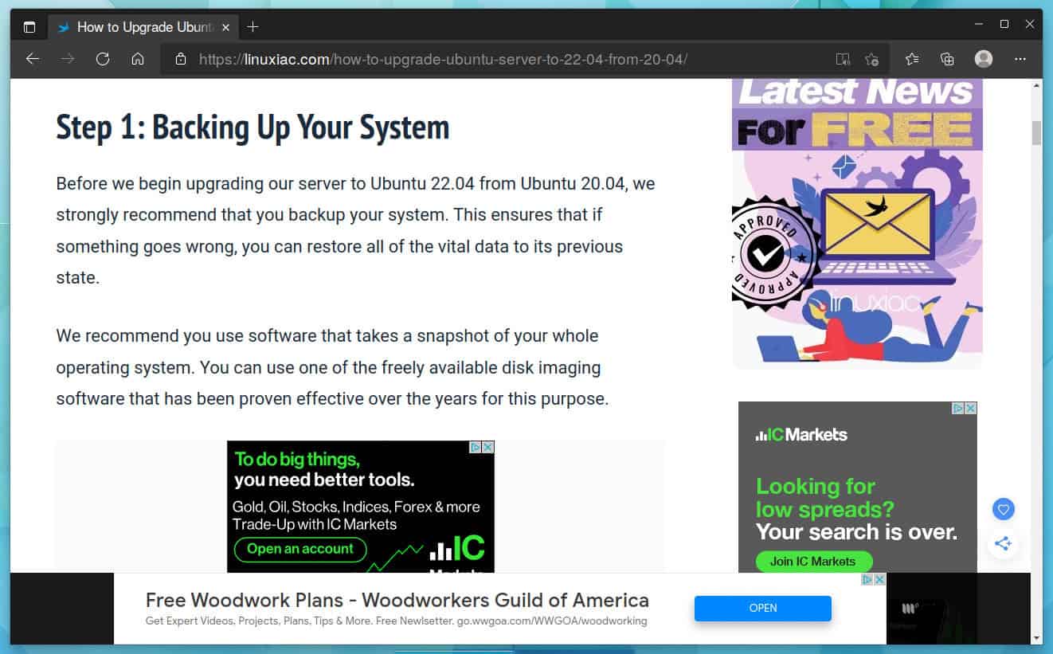Click the 'Open an account' ad button
1053x654 pixels.
(x=300, y=549)
